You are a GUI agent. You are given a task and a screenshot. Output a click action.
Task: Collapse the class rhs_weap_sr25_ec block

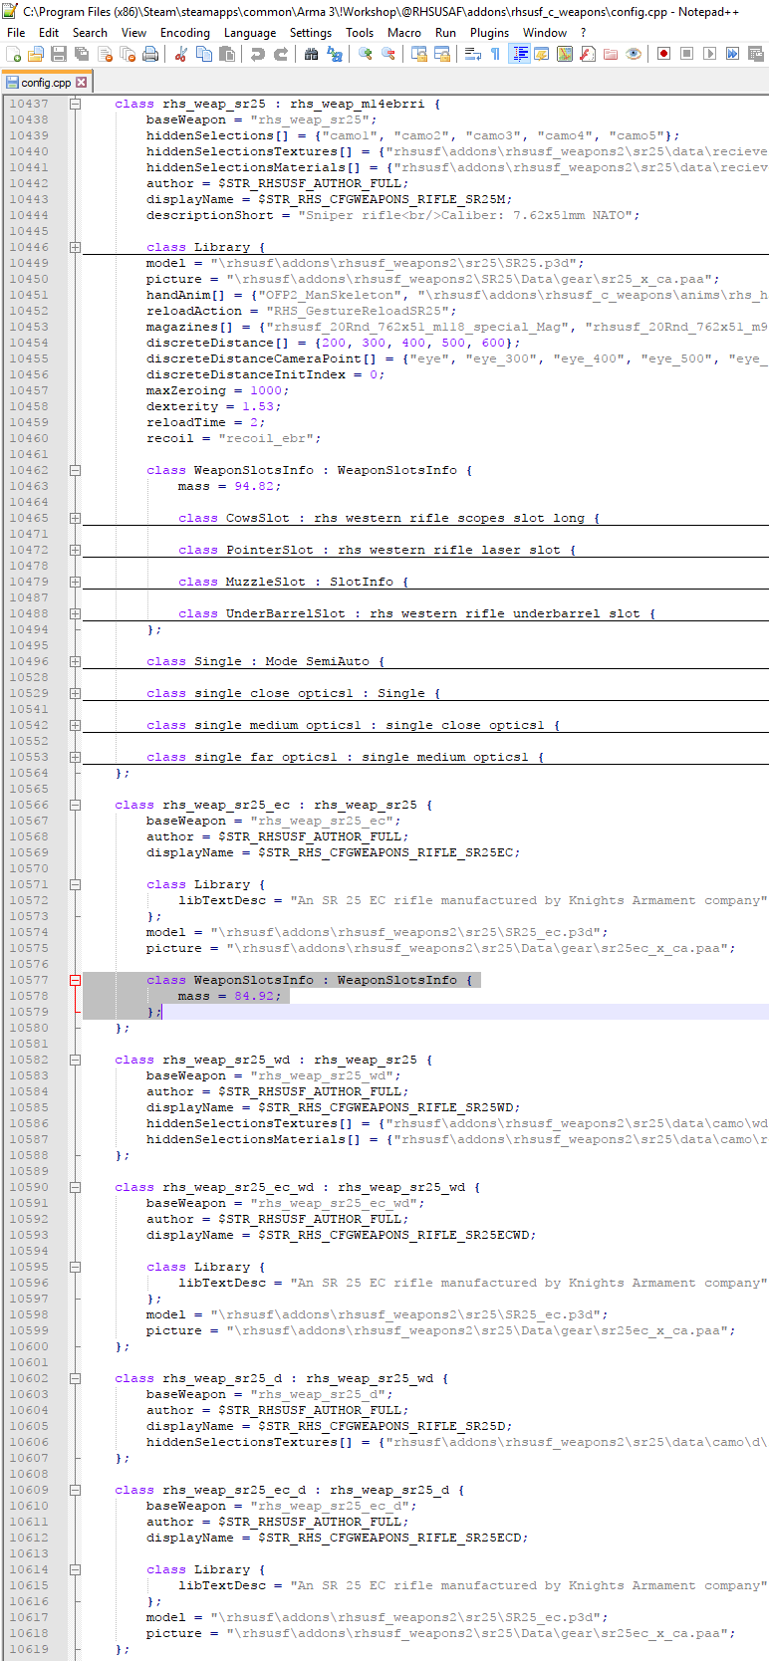(x=75, y=805)
